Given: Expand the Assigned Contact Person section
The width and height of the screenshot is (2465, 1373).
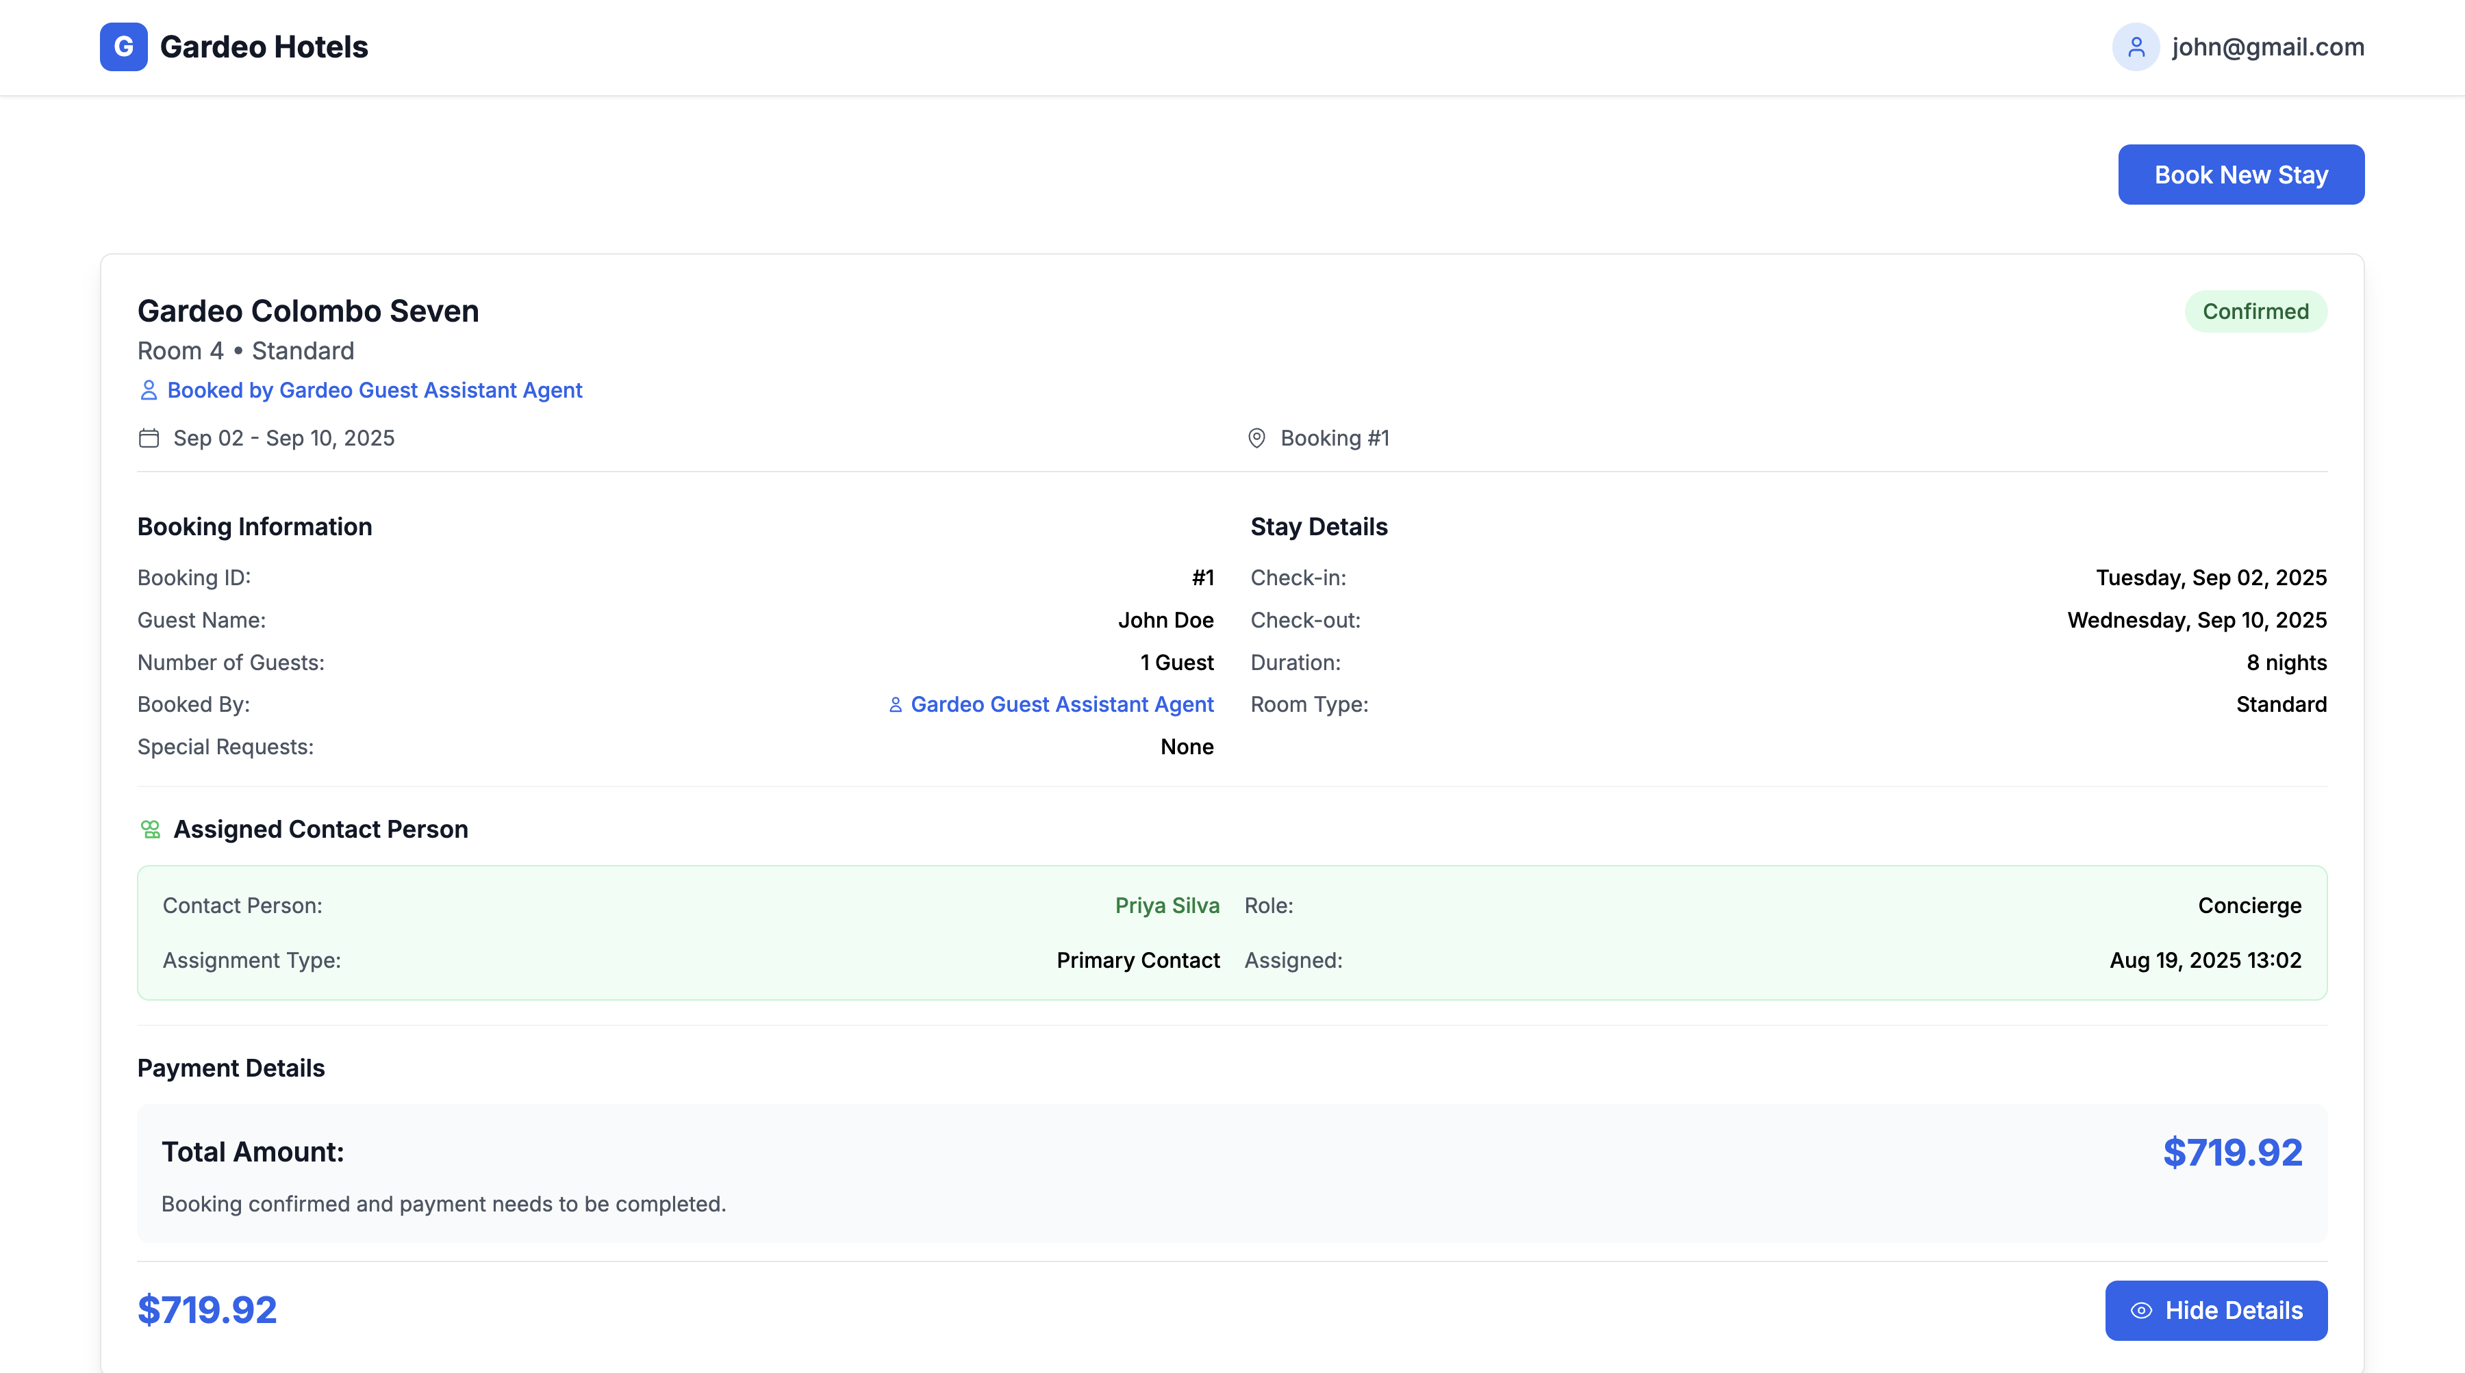Looking at the screenshot, I should click(320, 829).
